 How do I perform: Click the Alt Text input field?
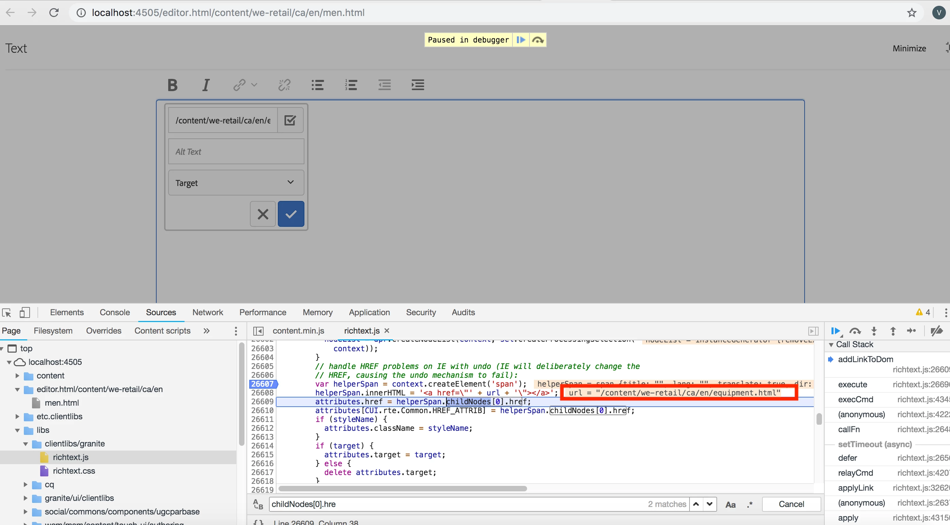coord(236,151)
